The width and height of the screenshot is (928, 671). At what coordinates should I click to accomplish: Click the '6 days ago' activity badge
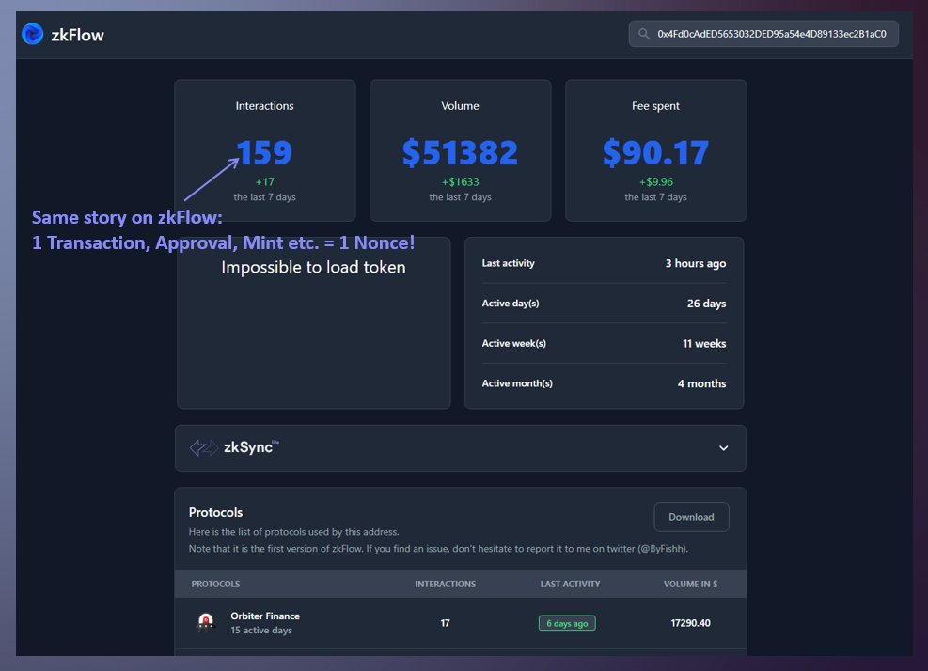tap(567, 623)
